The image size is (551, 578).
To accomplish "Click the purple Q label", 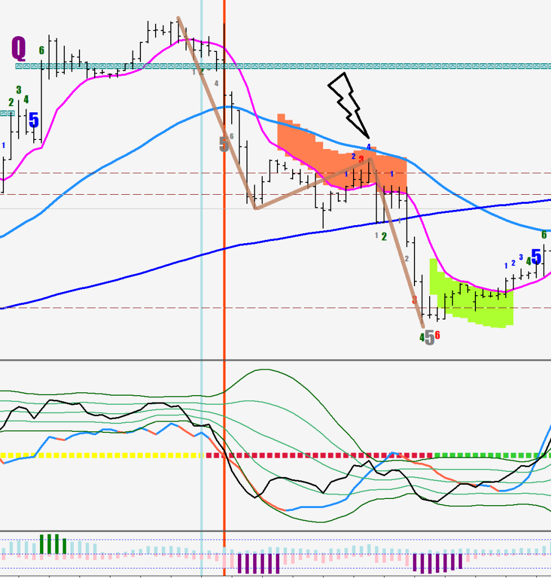I will point(19,49).
